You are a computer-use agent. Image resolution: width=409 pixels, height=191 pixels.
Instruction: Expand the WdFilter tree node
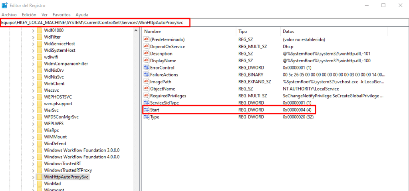click(x=33, y=37)
